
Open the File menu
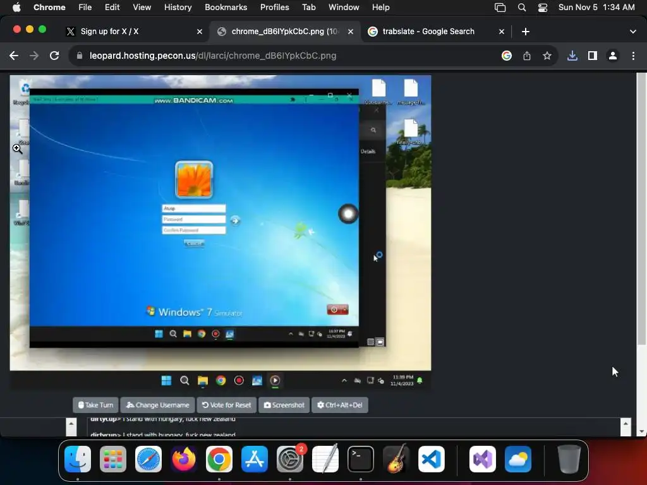[x=85, y=8]
